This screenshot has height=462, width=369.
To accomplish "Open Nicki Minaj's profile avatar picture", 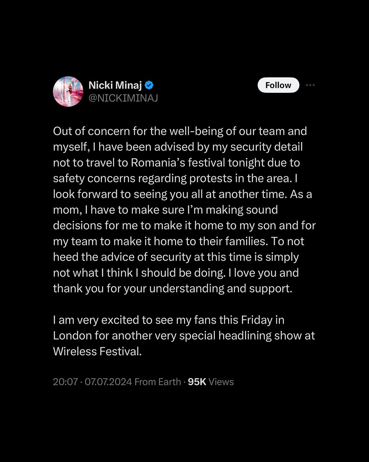I will (x=68, y=91).
